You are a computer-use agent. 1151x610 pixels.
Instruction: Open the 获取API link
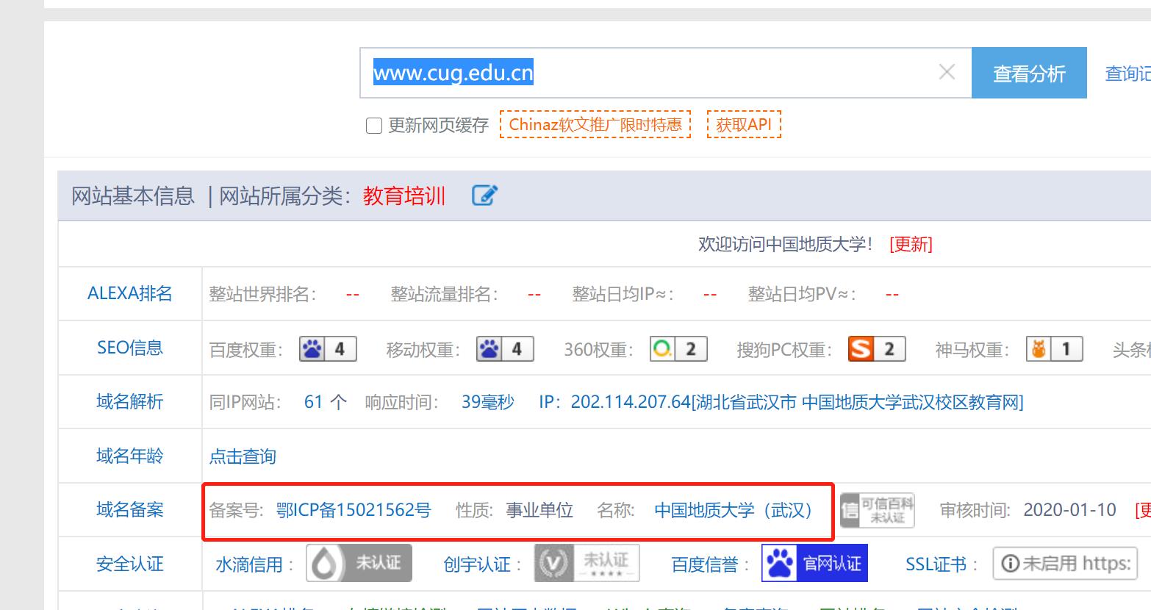tap(744, 125)
